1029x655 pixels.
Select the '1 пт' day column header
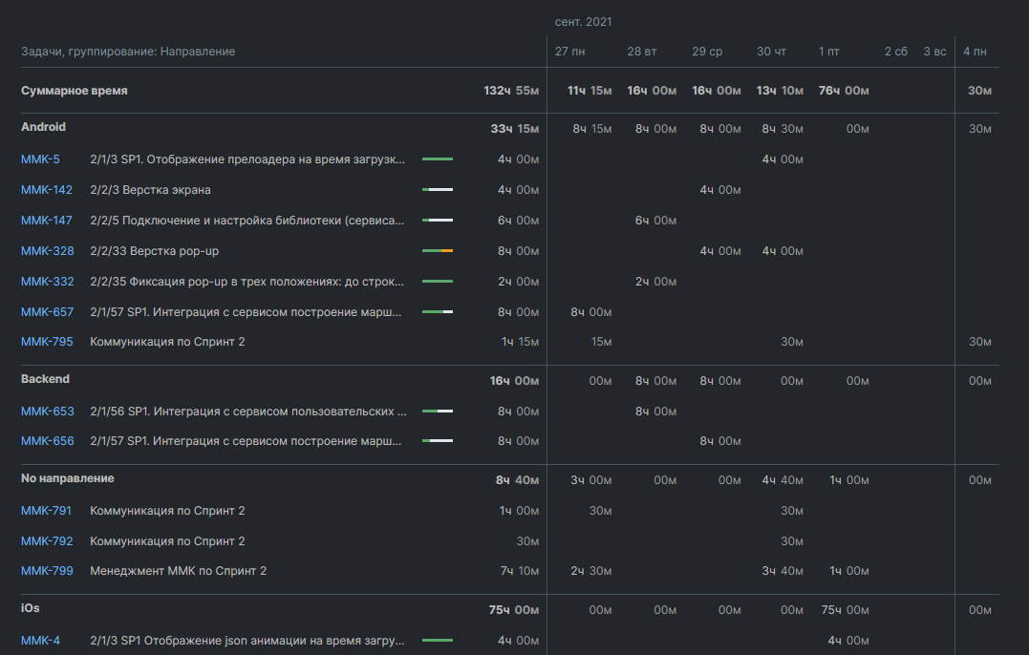828,52
